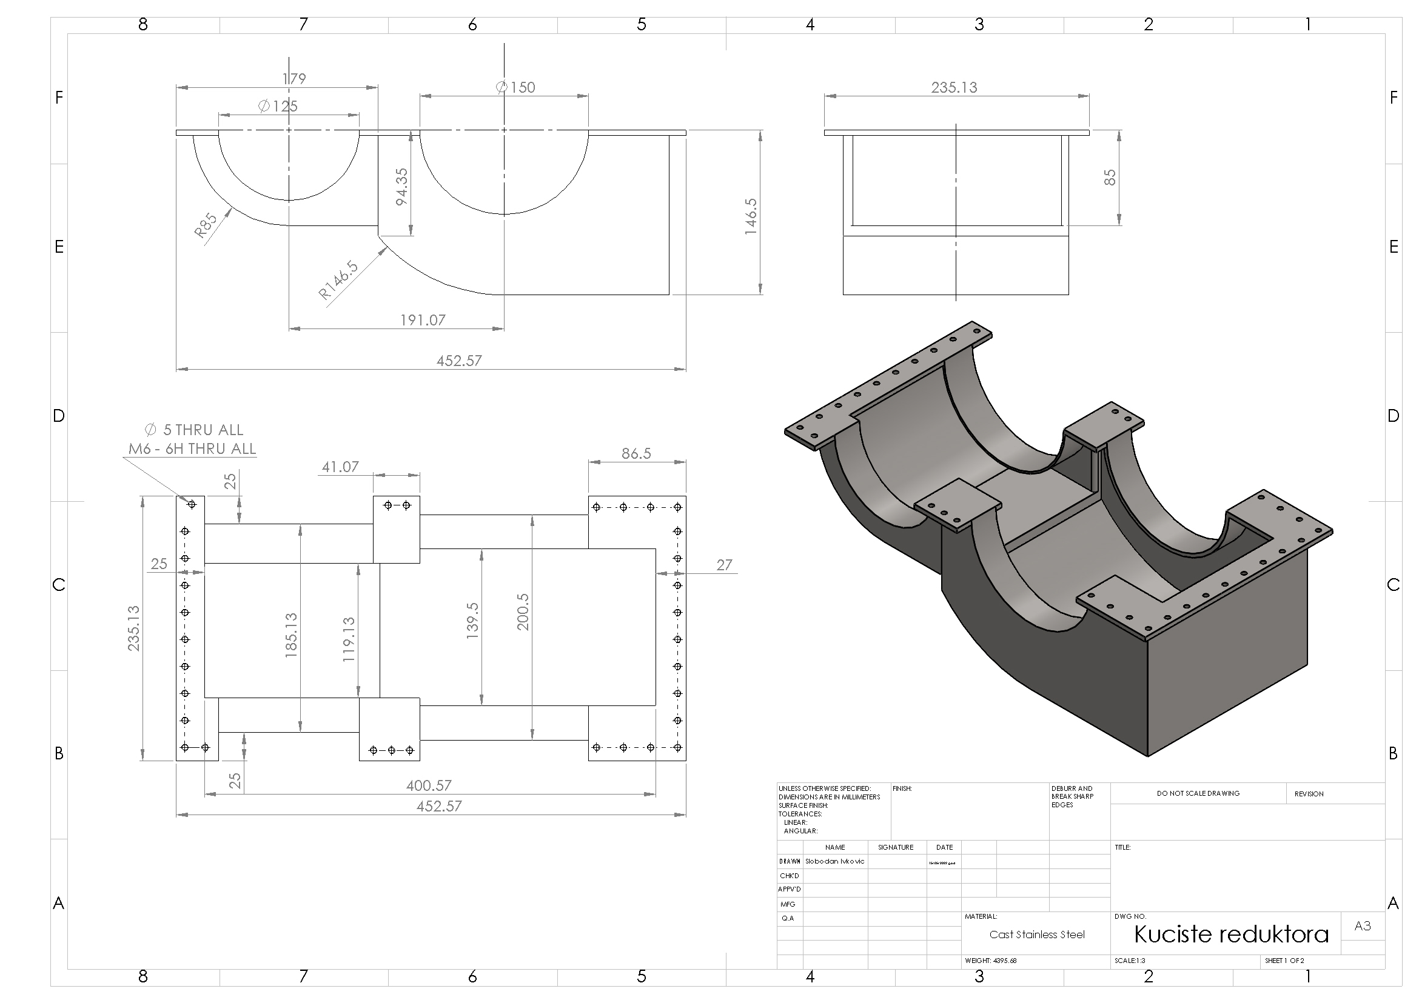Click the MATERIAL: field label
The height and width of the screenshot is (1003, 1419).
pyautogui.click(x=981, y=916)
